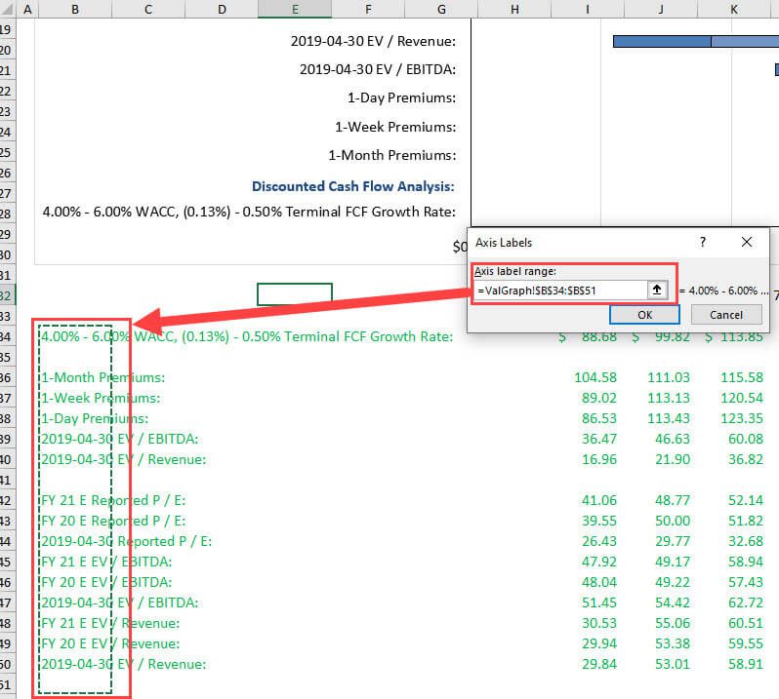The width and height of the screenshot is (779, 699).
Task: Click the value 62.72 cell
Action: [746, 602]
